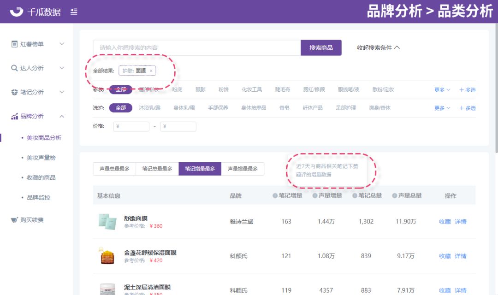Select 沐浴乳/露 category filter
Viewport: 498px width, 295px height.
click(x=149, y=108)
